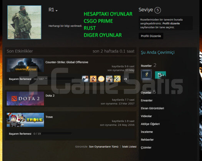202x161 pixels.
Task: Click fourth CS:GO achievement icon
Action: [x=109, y=79]
